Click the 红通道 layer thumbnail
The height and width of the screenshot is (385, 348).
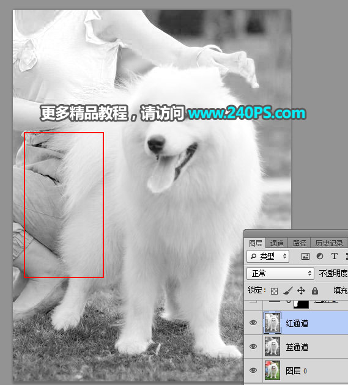pos(272,323)
